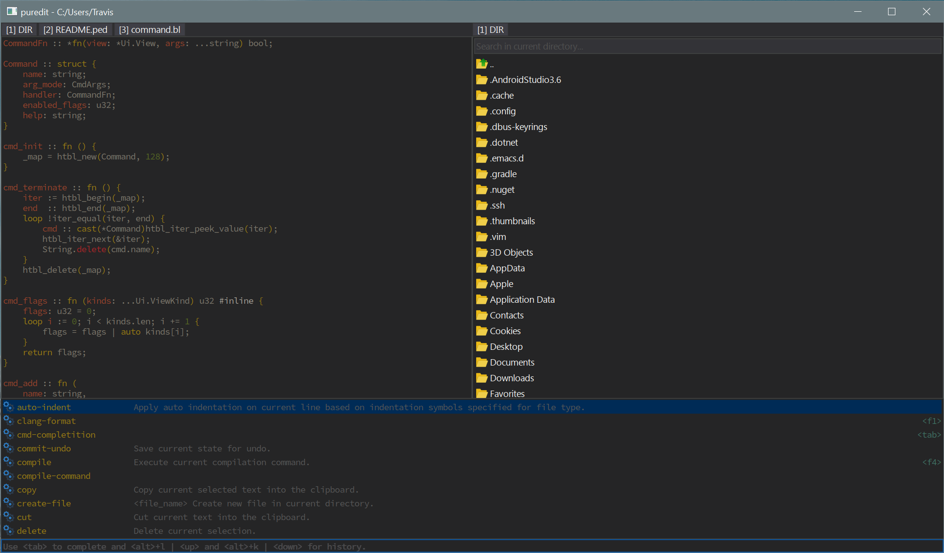Click the gear icon beside auto-indent command
Screen dimensions: 944x553
point(8,407)
